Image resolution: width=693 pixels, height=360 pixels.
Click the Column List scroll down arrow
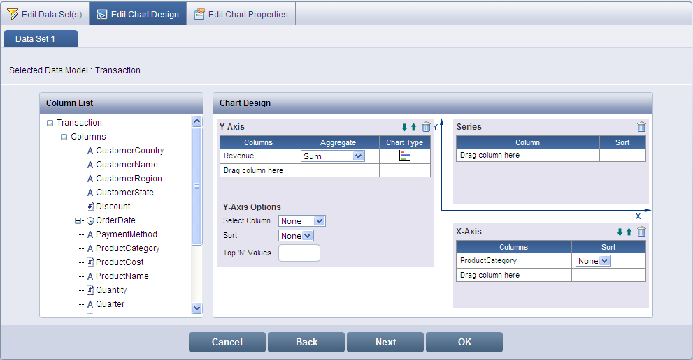(x=197, y=308)
